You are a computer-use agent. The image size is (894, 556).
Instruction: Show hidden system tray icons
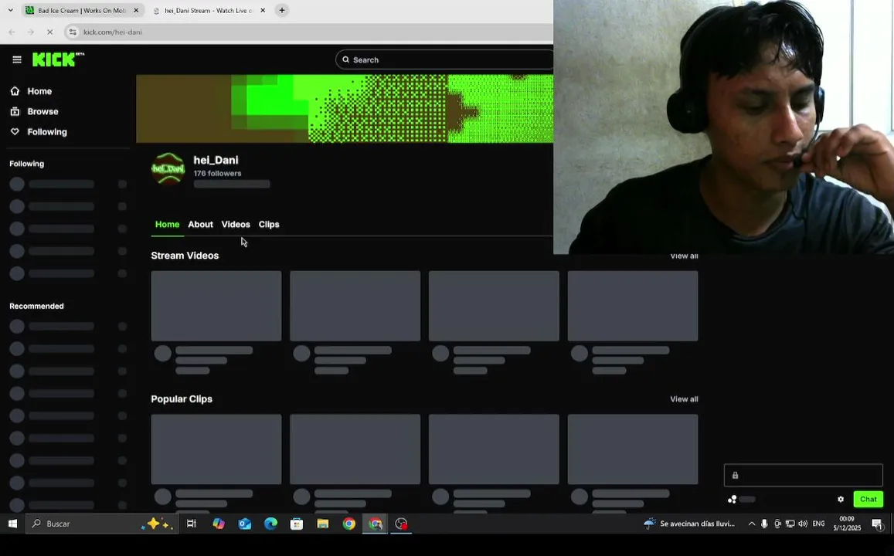(752, 524)
